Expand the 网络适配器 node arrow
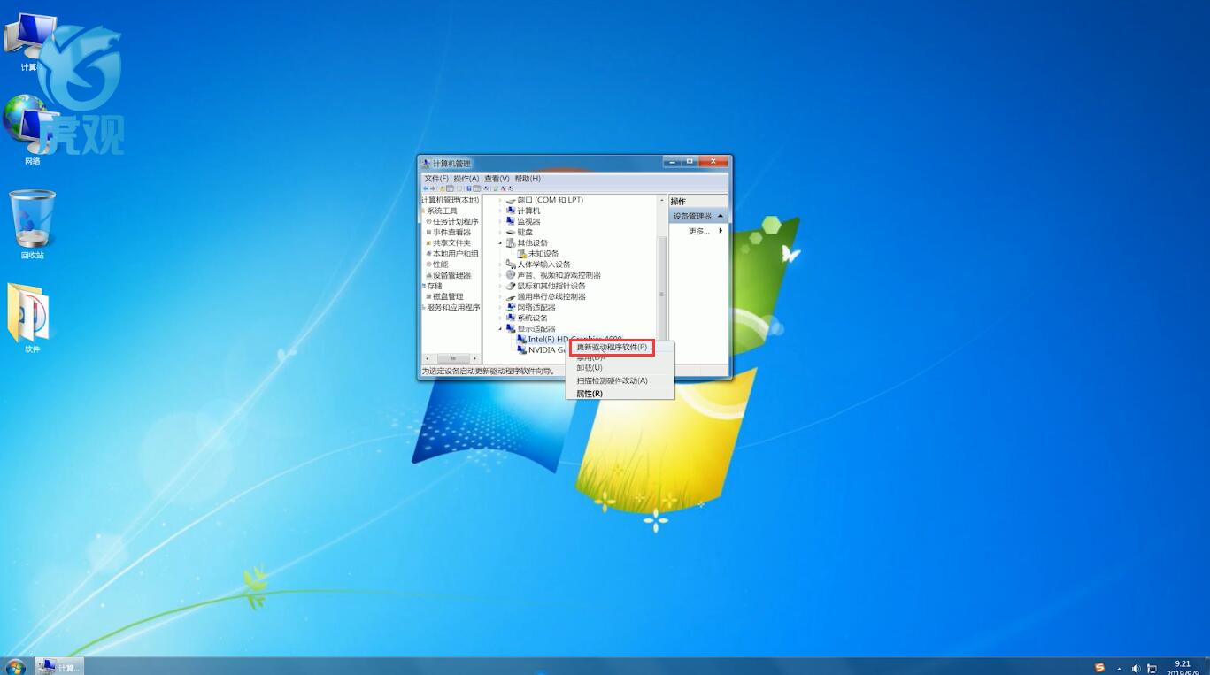 coord(500,307)
